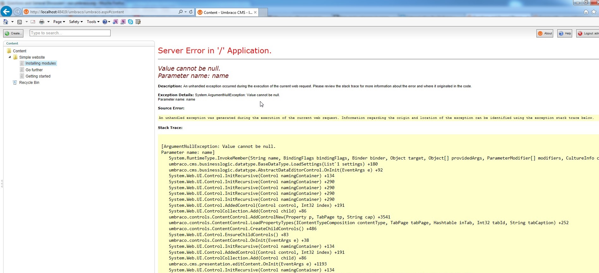Click the dotted grid selection toolbar icon
This screenshot has width=599, height=273.
(138, 22)
